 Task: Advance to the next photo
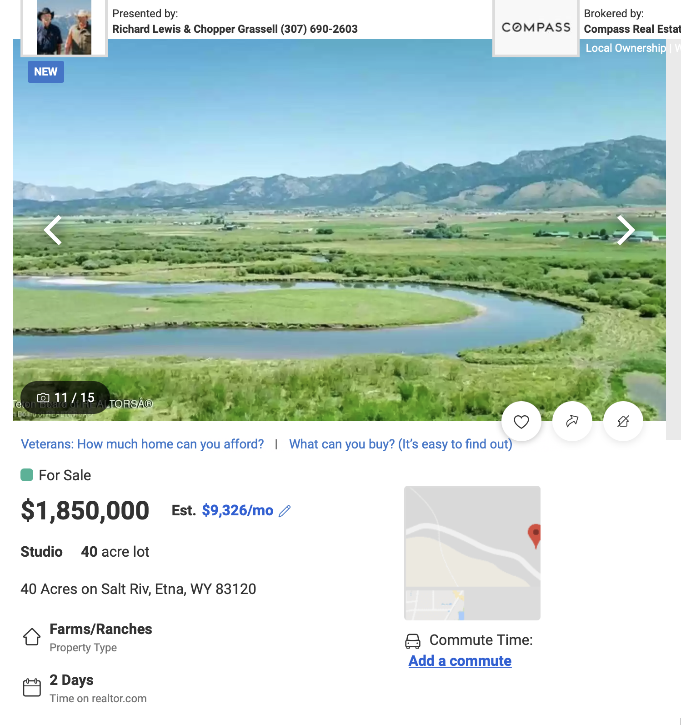tap(626, 230)
